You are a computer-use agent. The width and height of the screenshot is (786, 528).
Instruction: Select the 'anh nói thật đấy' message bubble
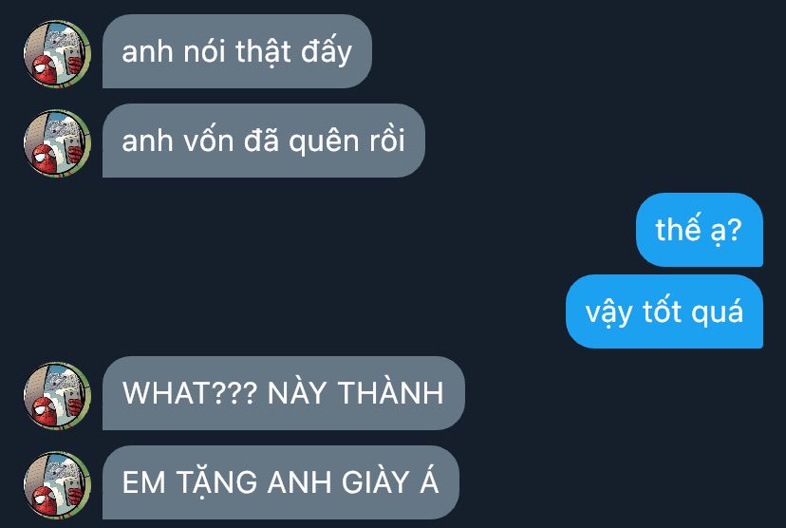click(237, 51)
